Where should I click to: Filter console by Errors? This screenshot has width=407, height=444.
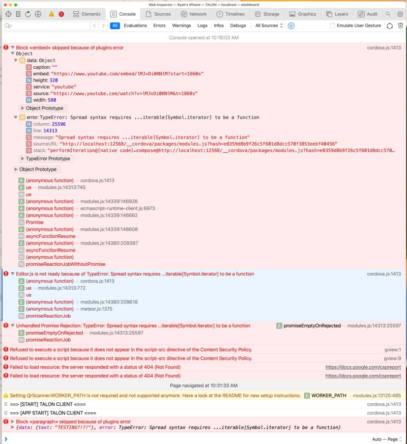(159, 25)
